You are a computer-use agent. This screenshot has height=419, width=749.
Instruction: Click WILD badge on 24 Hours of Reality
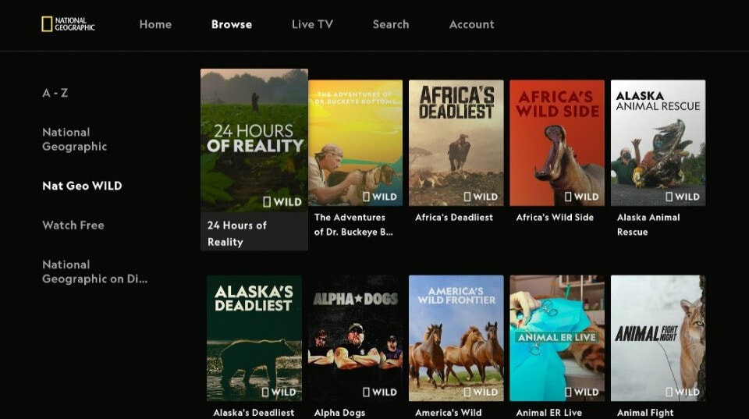point(282,202)
